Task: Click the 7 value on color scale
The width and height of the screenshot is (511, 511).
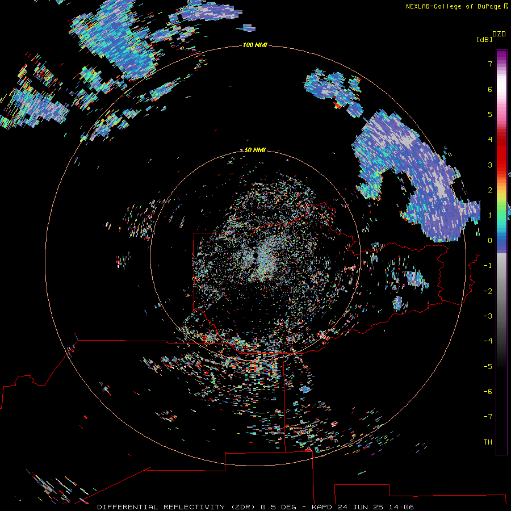Action: [490, 64]
